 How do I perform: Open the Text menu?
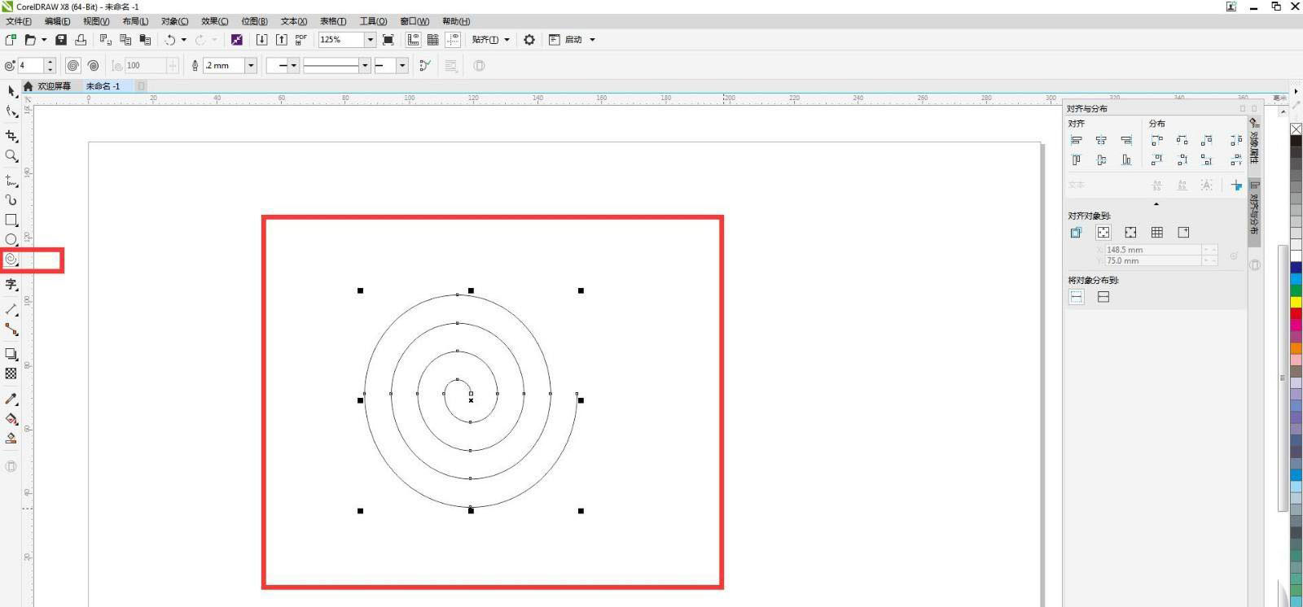294,21
